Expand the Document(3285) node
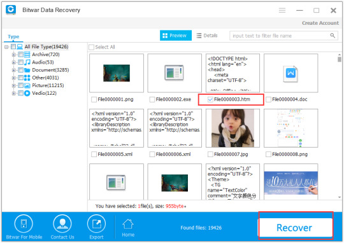The width and height of the screenshot is (344, 243). [14, 70]
